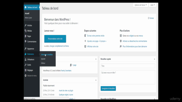Select Ajouter in Extensions submenu

click(x=43, y=59)
